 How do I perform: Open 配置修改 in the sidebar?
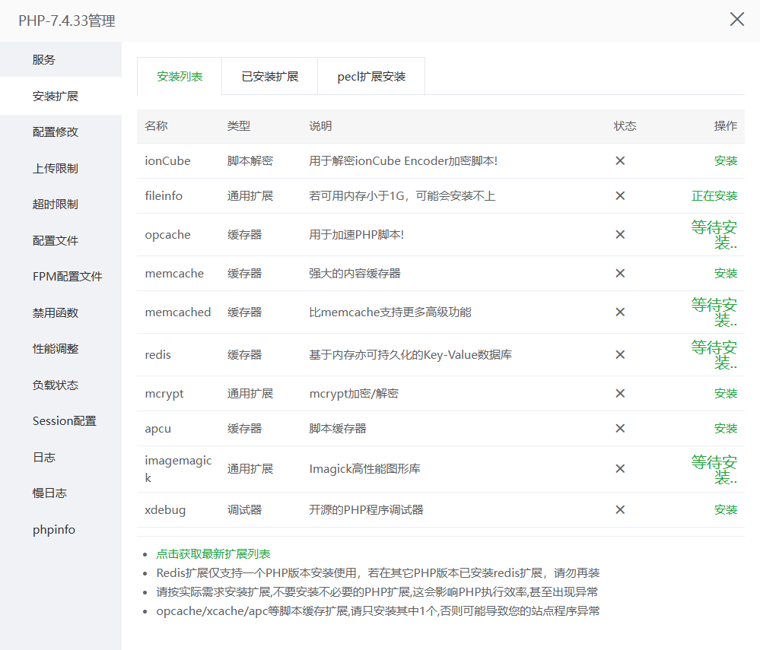[56, 132]
